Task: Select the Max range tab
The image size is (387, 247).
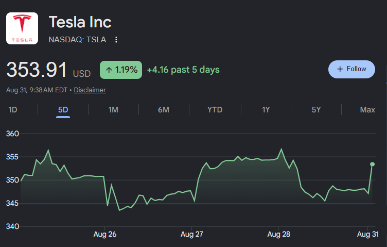Action: (x=367, y=109)
